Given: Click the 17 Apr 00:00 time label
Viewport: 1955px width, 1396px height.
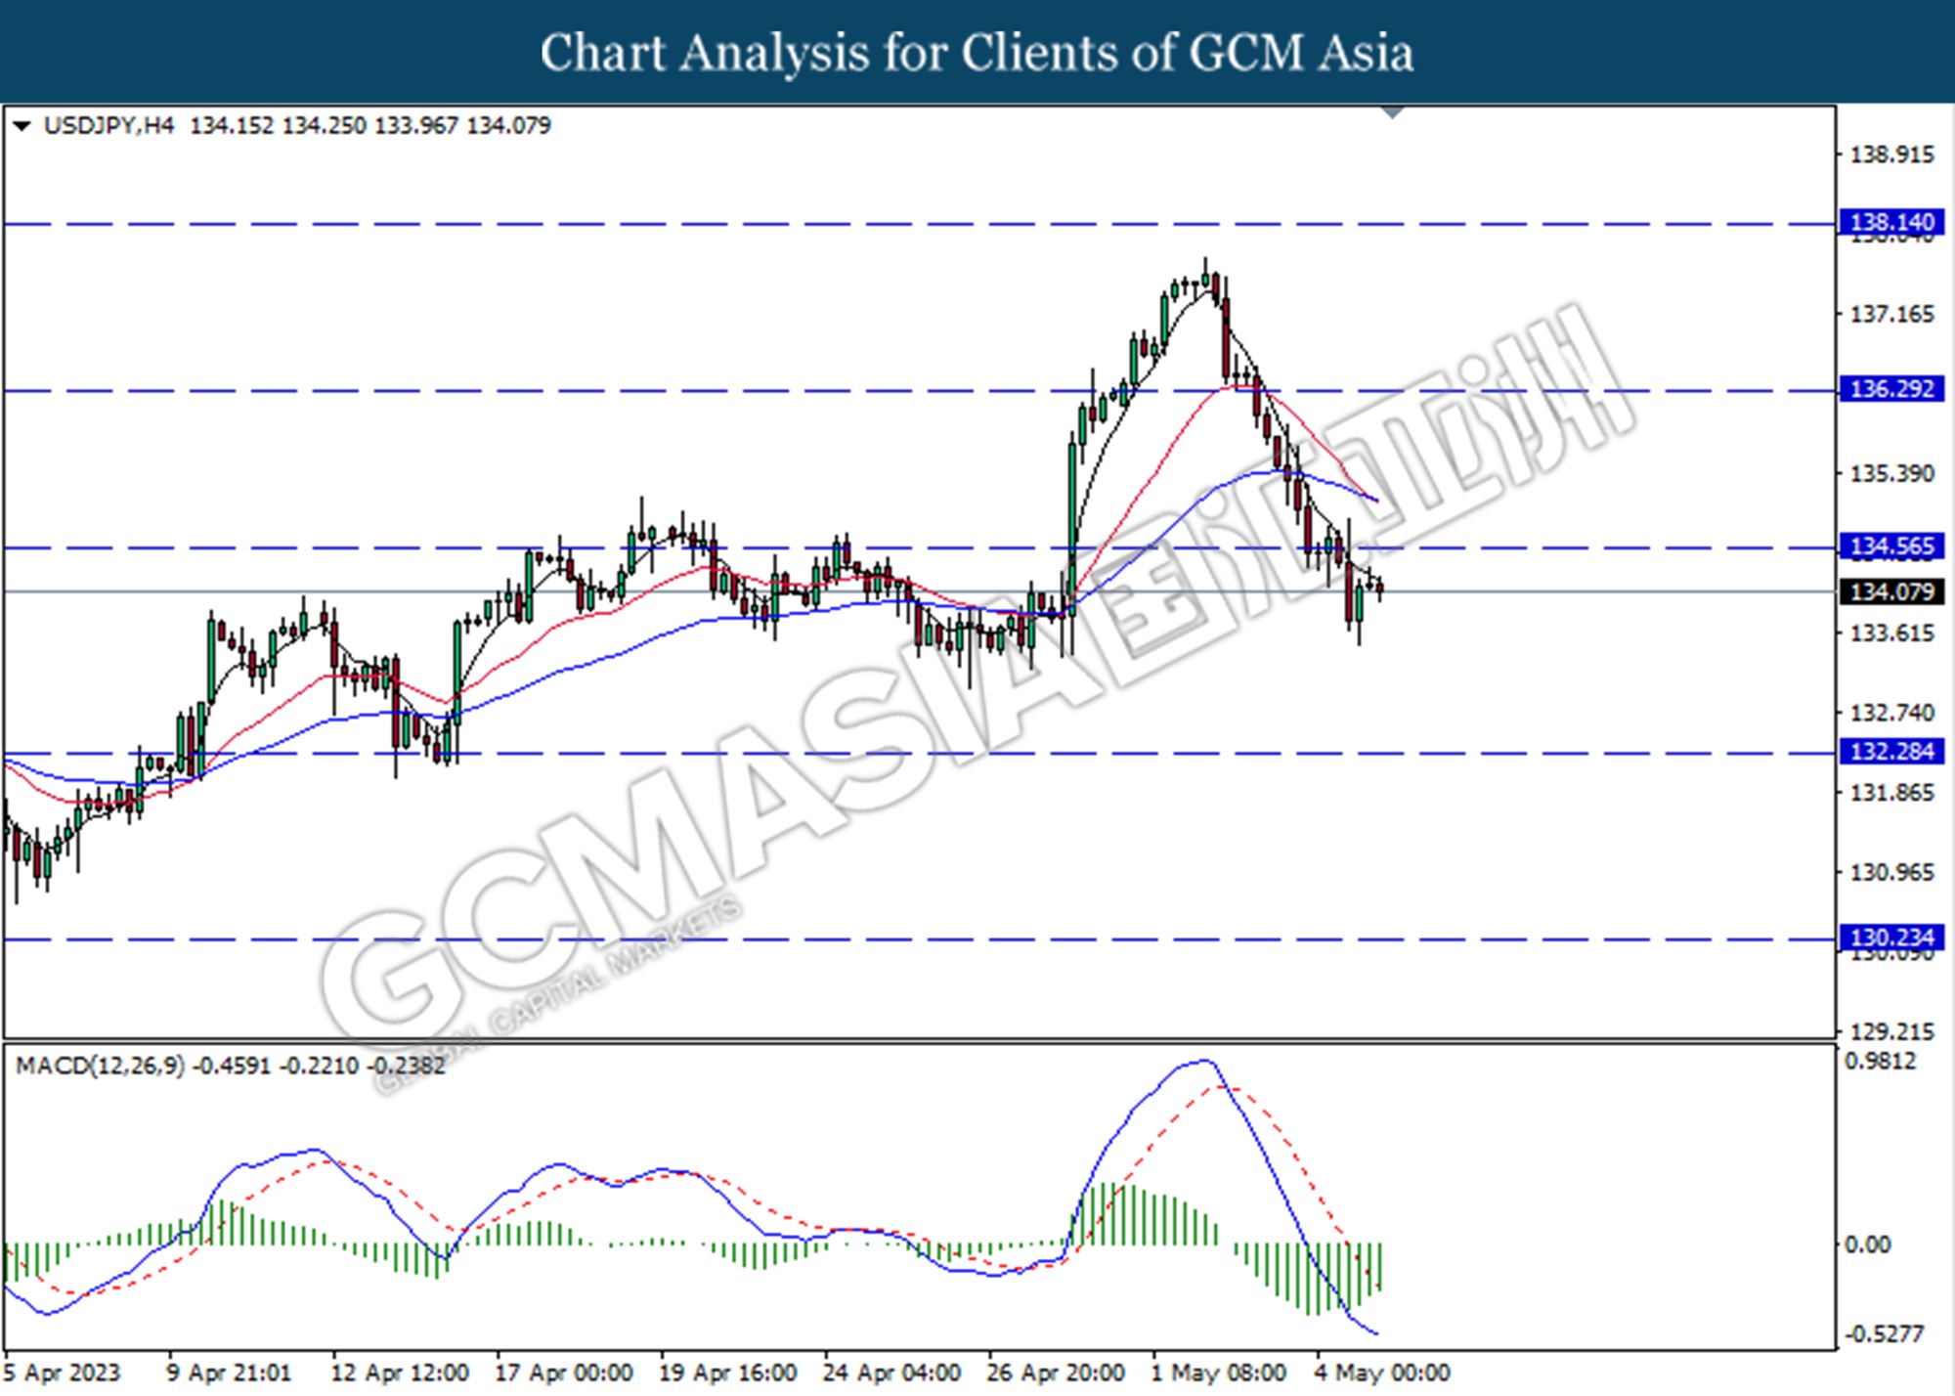Looking at the screenshot, I should (x=564, y=1373).
